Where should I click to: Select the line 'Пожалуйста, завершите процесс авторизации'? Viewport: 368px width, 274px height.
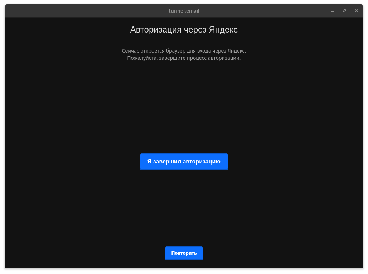coord(184,58)
